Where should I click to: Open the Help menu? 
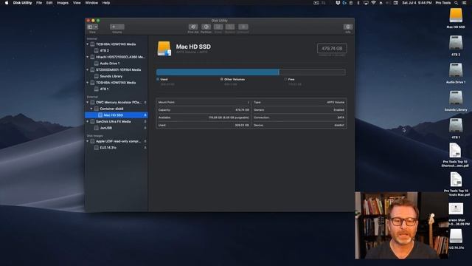click(106, 3)
